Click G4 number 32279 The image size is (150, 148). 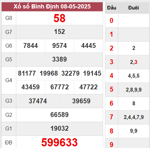coord(70,73)
